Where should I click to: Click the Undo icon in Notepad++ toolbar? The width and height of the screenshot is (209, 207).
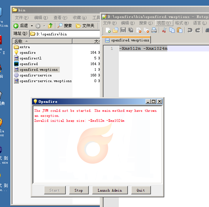point(190,30)
